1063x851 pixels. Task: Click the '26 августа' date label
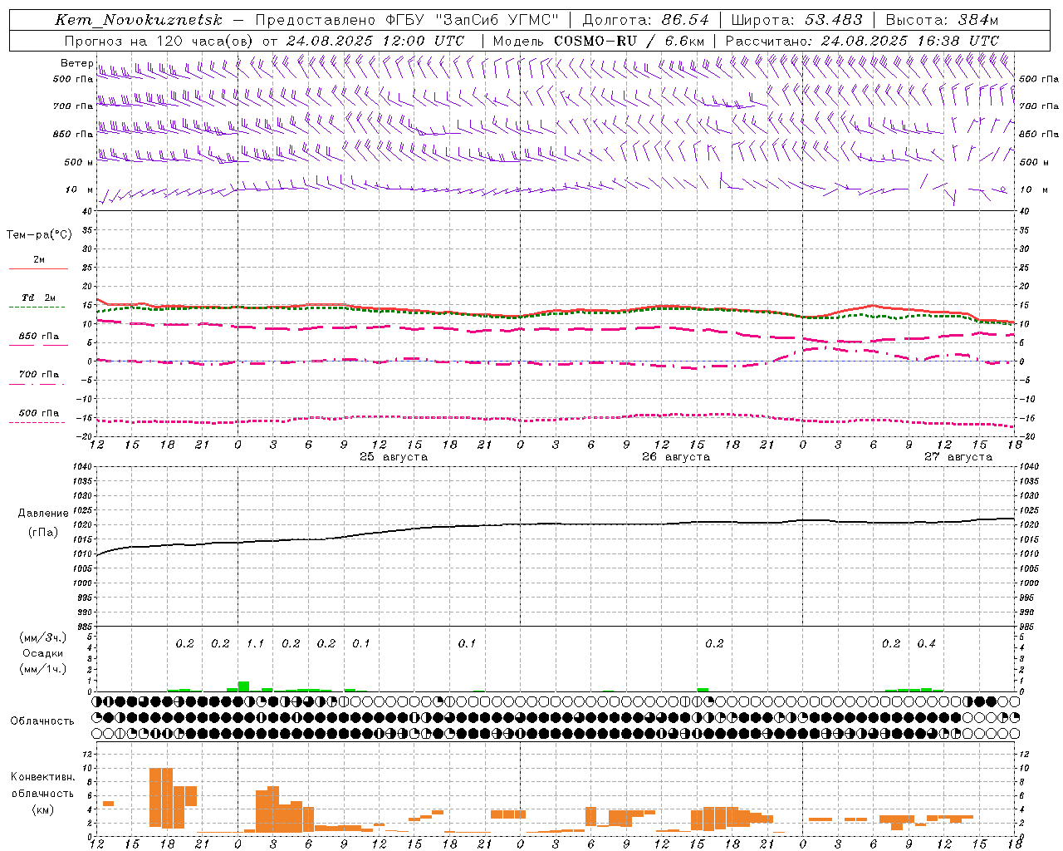click(x=676, y=457)
